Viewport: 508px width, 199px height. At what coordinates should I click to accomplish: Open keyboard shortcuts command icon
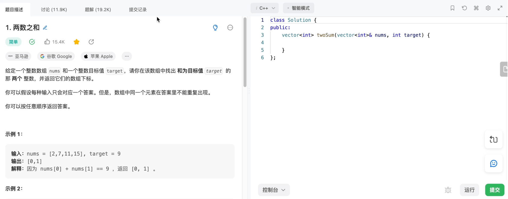(x=476, y=8)
